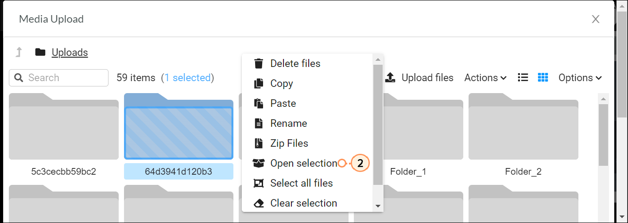This screenshot has height=223, width=628.
Task: Click the Folder_2 name label
Action: (523, 172)
